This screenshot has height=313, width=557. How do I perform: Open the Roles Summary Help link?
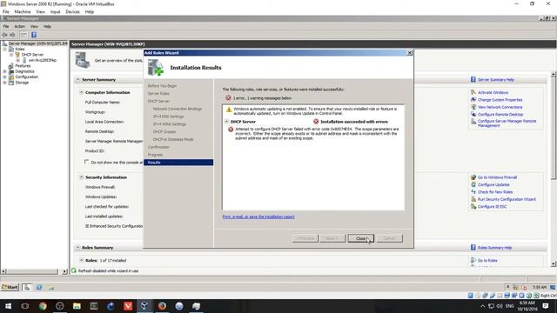coord(495,248)
